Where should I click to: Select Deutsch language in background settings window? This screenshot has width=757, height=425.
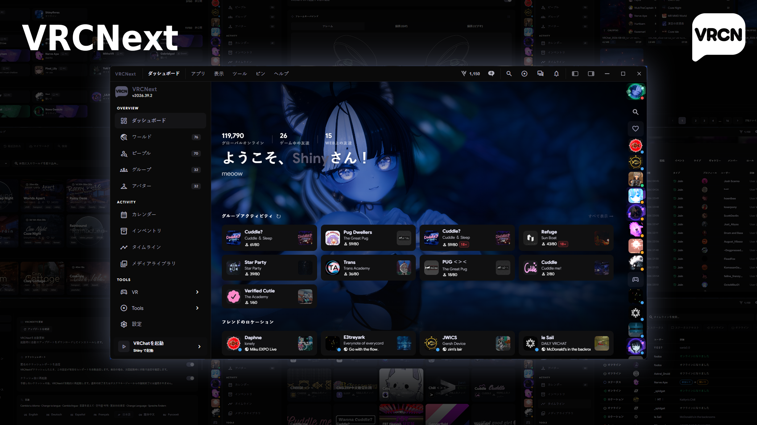click(x=54, y=414)
